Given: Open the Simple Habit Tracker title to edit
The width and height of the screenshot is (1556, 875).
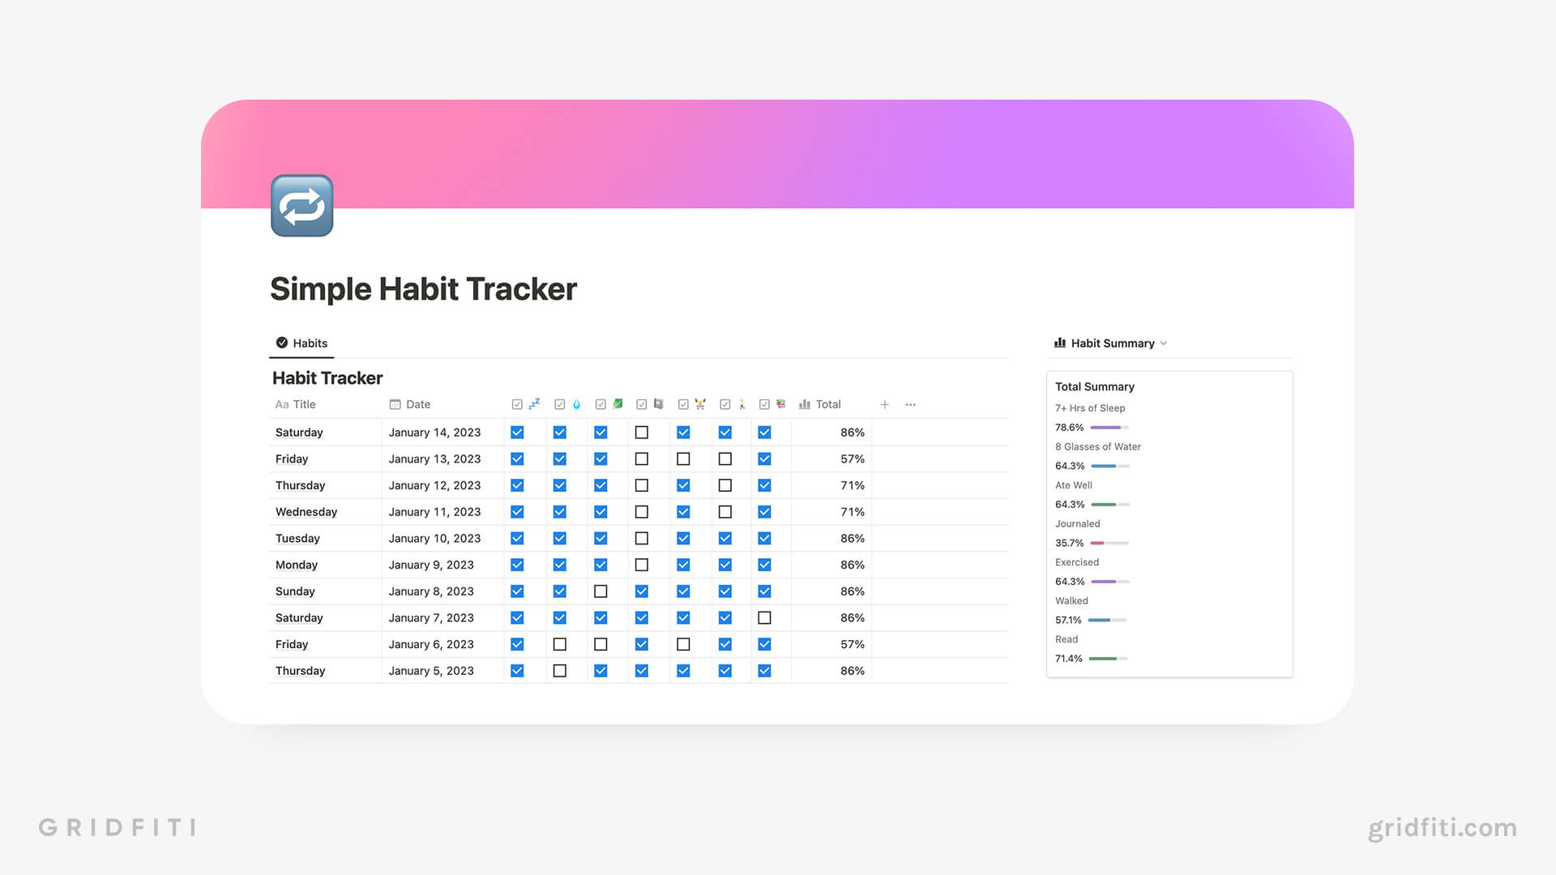Looking at the screenshot, I should click(x=421, y=288).
